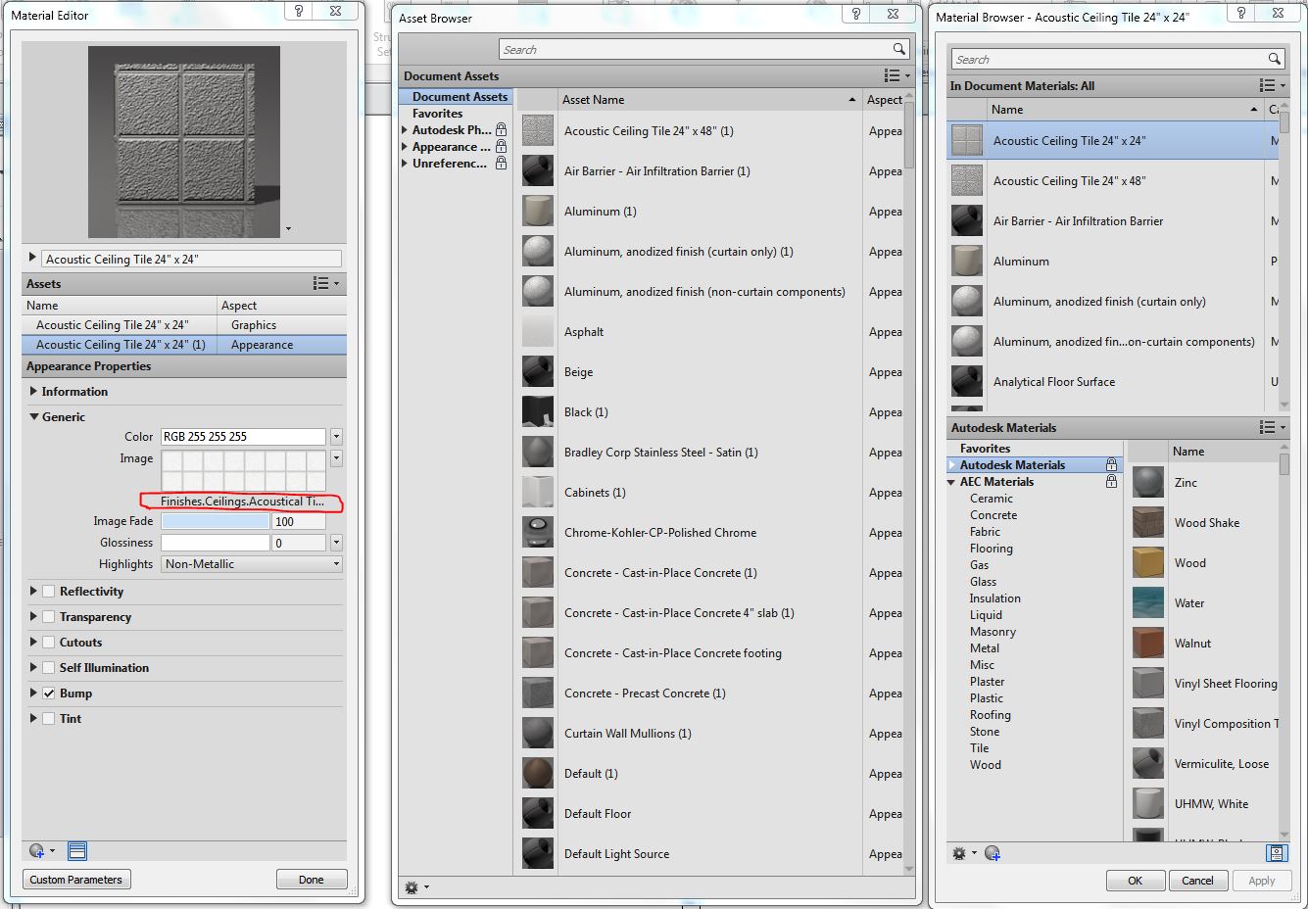The image size is (1308, 909).
Task: Collapse the AEC Materials tree node
Action: coord(950,482)
